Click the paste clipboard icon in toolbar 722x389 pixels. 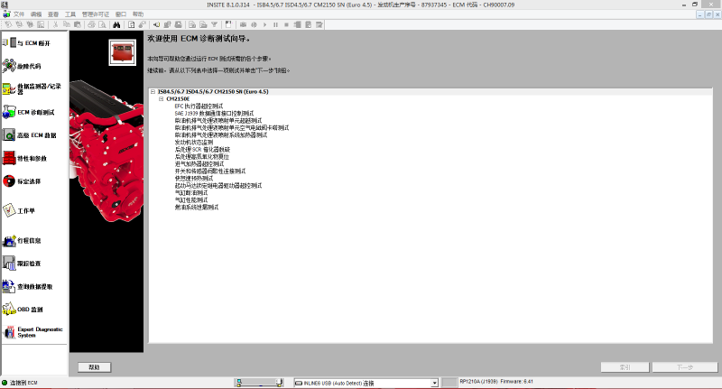[78, 24]
